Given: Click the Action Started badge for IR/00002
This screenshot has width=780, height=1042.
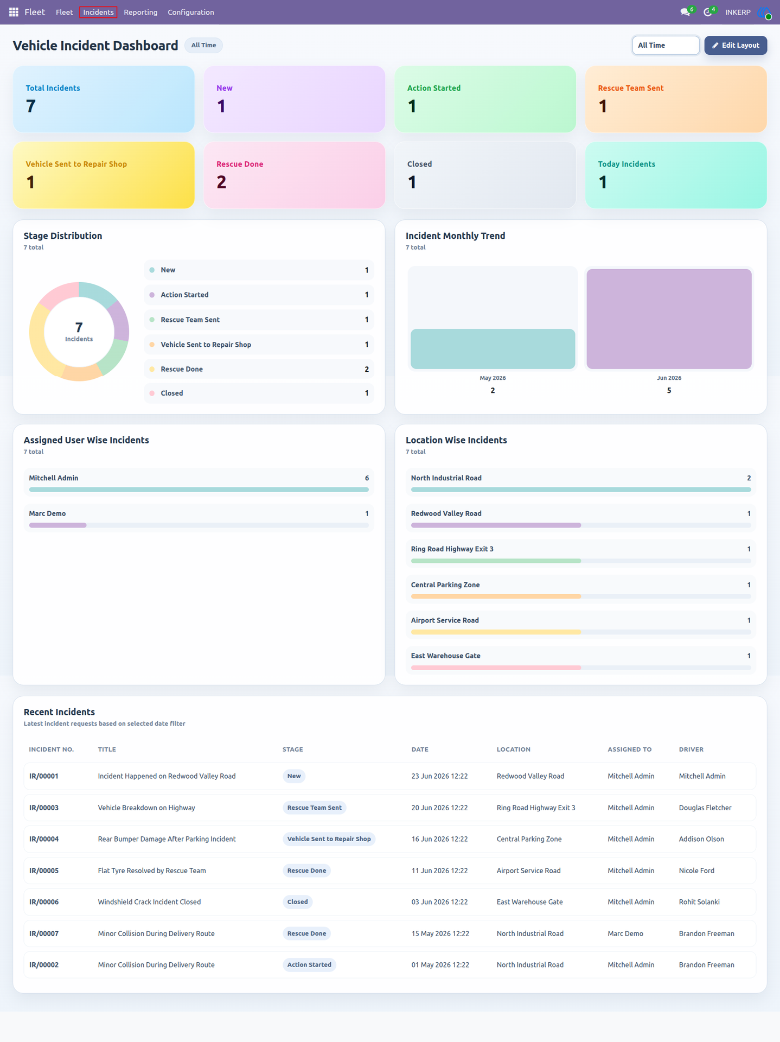Looking at the screenshot, I should [x=309, y=965].
